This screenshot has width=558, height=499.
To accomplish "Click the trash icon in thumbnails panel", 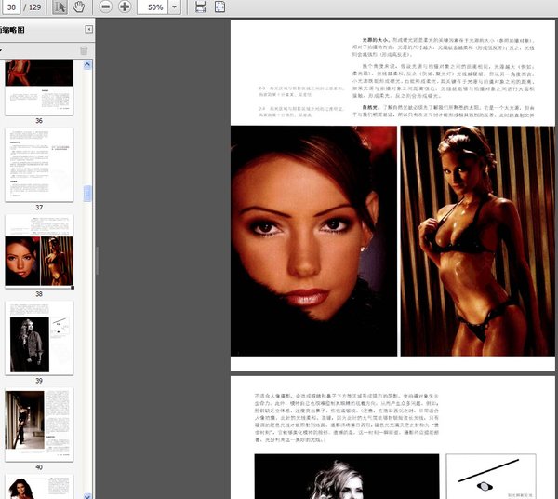I will 84,50.
